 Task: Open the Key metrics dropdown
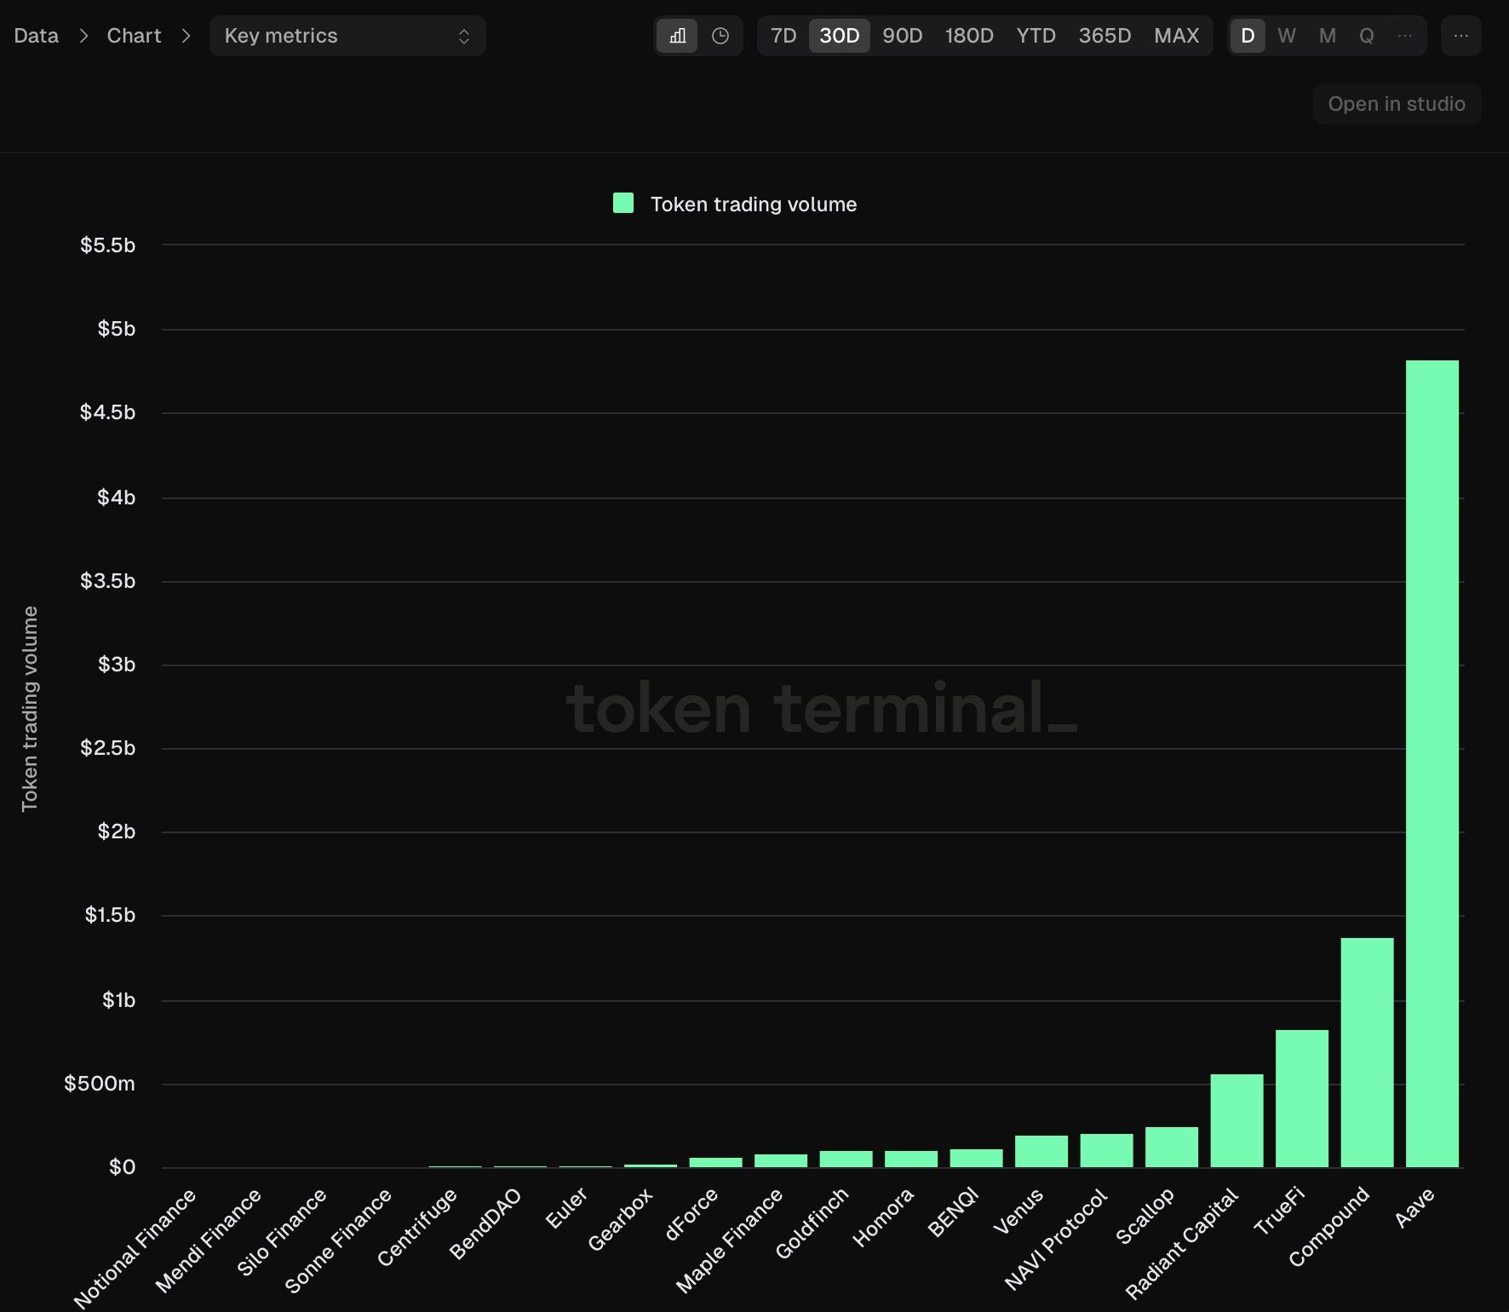tap(347, 36)
